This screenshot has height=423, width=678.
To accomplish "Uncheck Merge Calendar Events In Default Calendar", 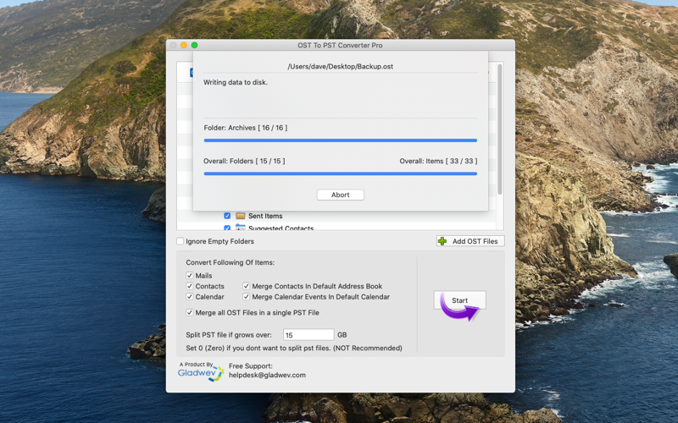I will (246, 297).
